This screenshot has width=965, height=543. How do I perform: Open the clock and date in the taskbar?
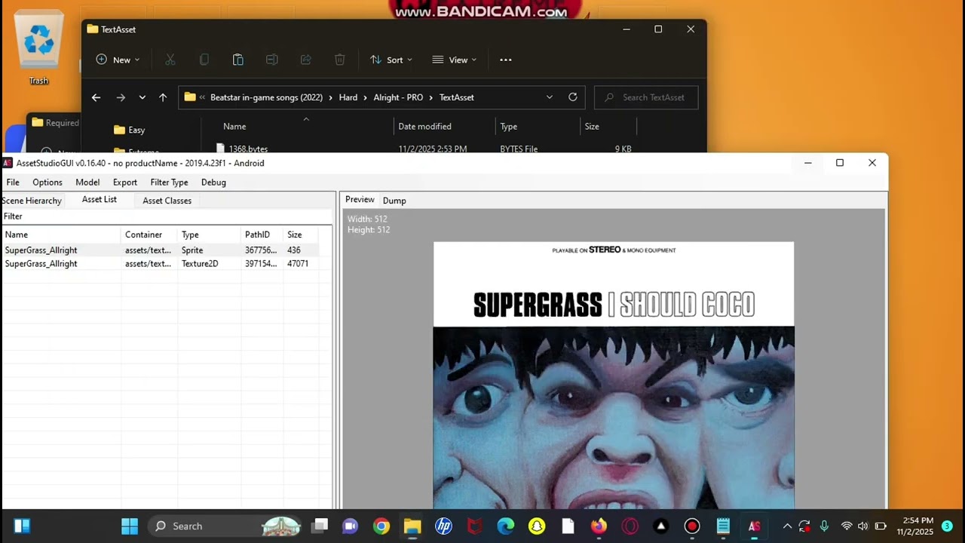915,526
